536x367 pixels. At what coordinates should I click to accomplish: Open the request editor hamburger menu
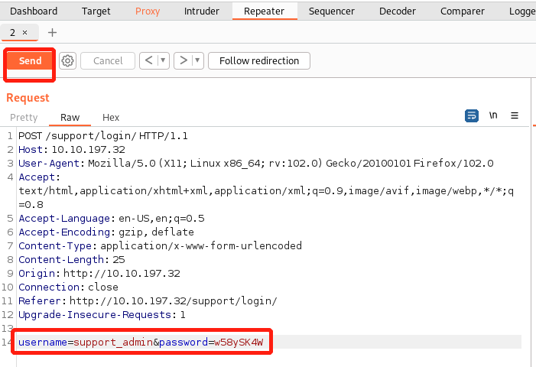click(515, 115)
